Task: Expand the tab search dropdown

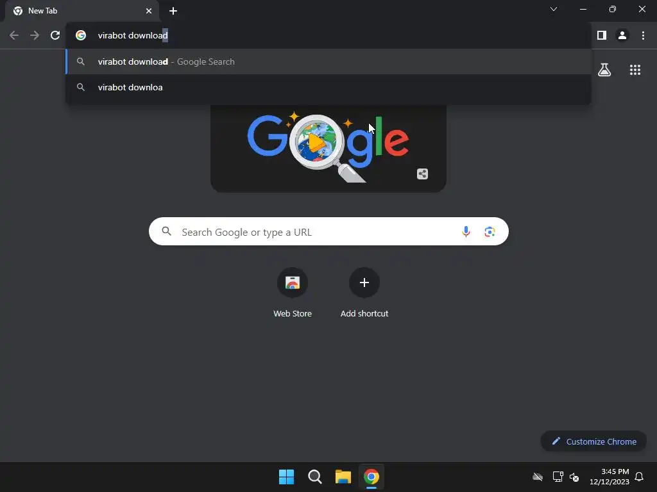Action: click(x=554, y=9)
